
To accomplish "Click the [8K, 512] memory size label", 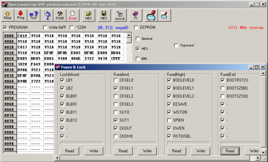I will click(105, 28).
